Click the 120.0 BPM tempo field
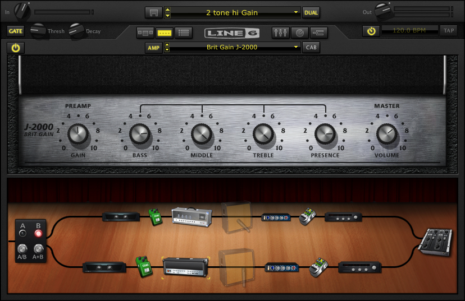Image resolution: width=465 pixels, height=301 pixels. pyautogui.click(x=409, y=31)
